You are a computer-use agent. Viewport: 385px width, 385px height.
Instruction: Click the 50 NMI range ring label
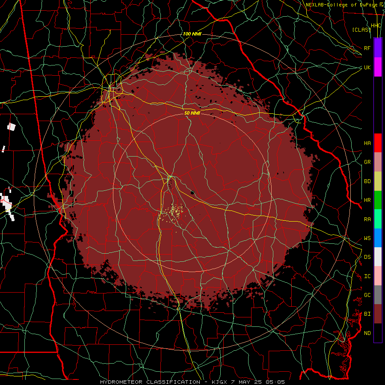[192, 113]
